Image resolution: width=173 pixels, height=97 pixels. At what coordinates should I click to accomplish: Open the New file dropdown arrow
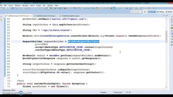tap(4, 8)
